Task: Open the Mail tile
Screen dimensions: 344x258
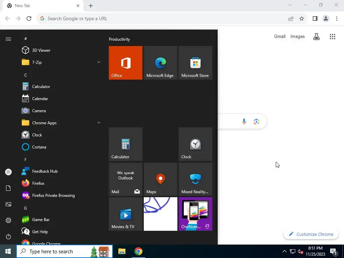Action: 126,179
